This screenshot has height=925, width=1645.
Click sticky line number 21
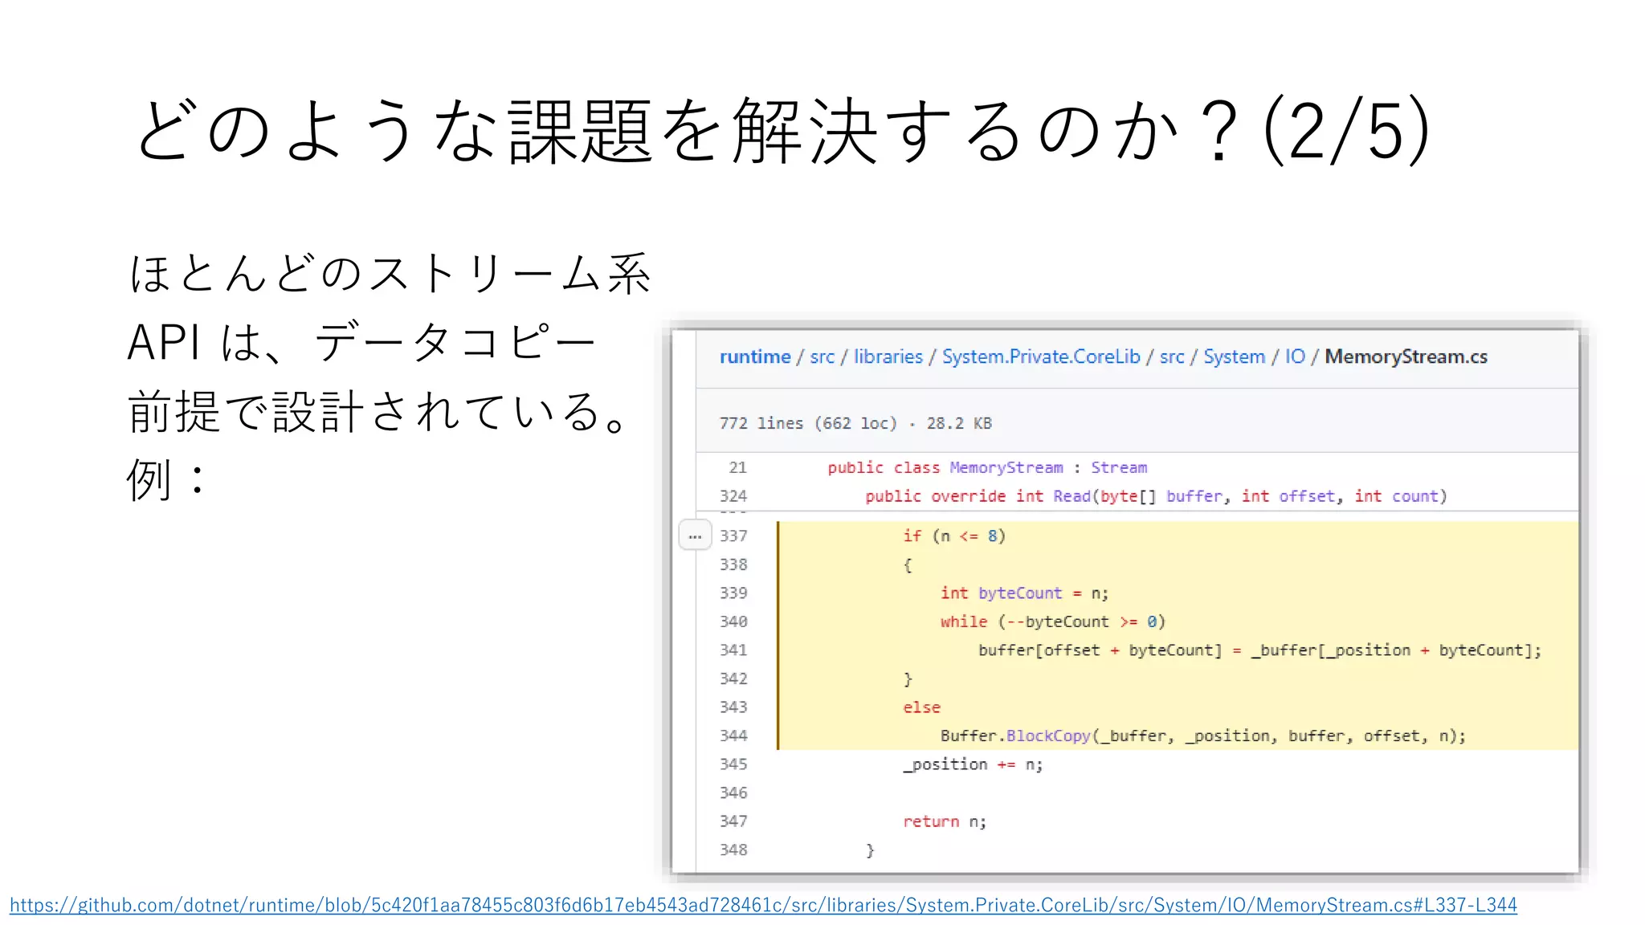(738, 467)
